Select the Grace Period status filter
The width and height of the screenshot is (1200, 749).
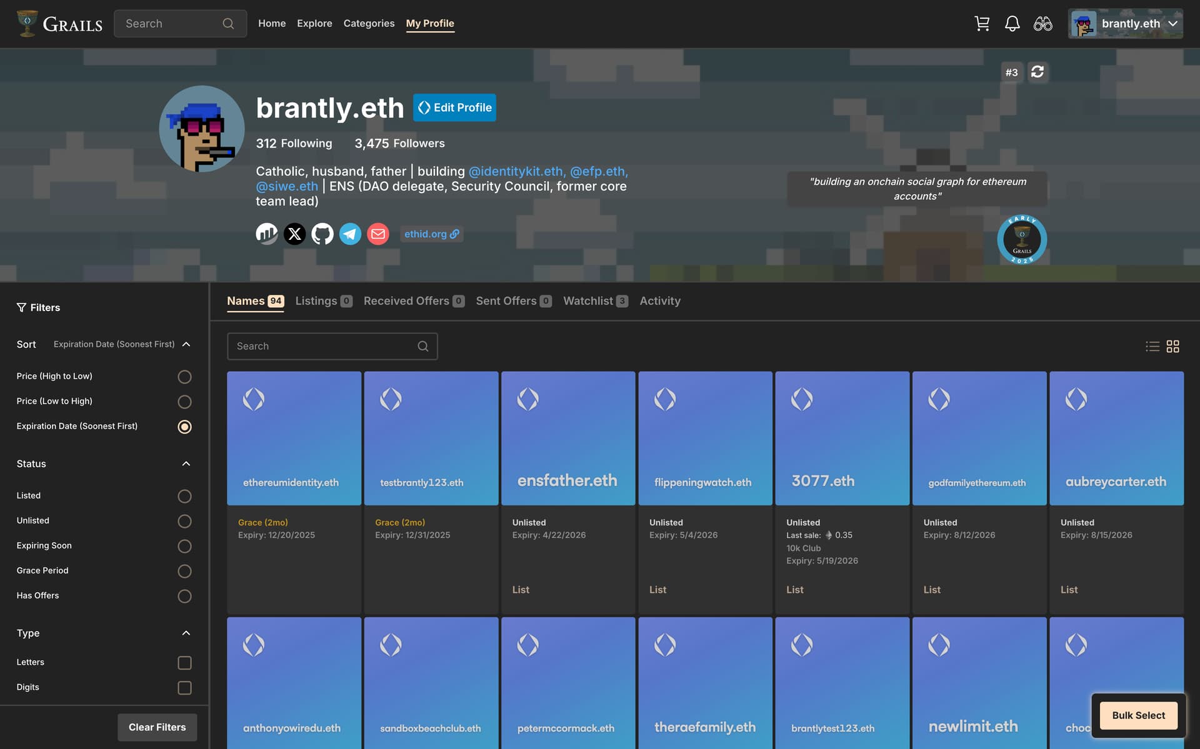184,571
